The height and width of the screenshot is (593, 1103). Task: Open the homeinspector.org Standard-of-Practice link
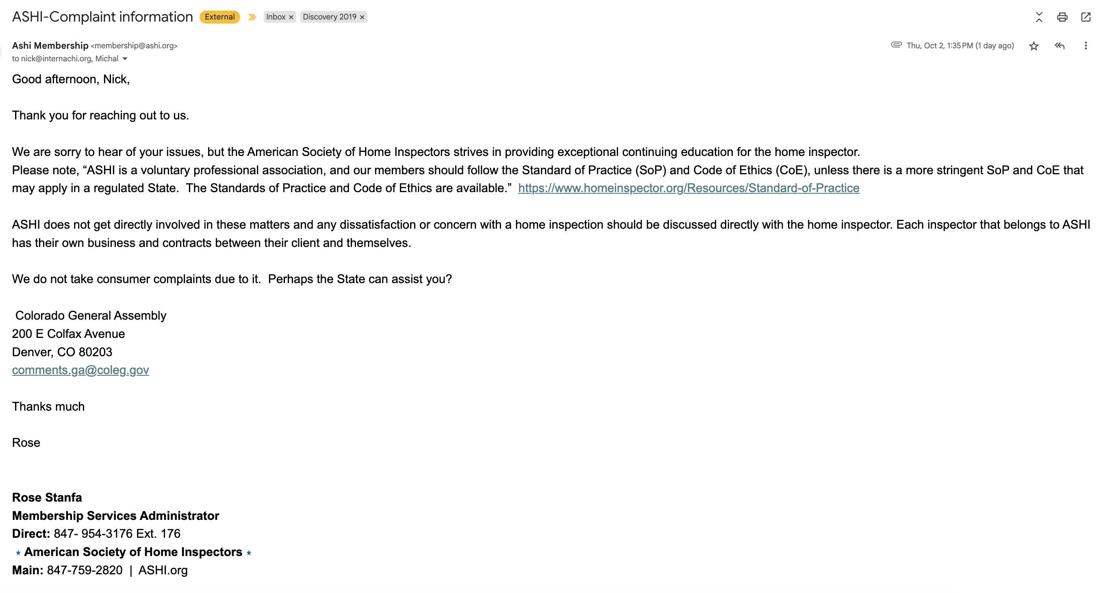[x=688, y=188]
